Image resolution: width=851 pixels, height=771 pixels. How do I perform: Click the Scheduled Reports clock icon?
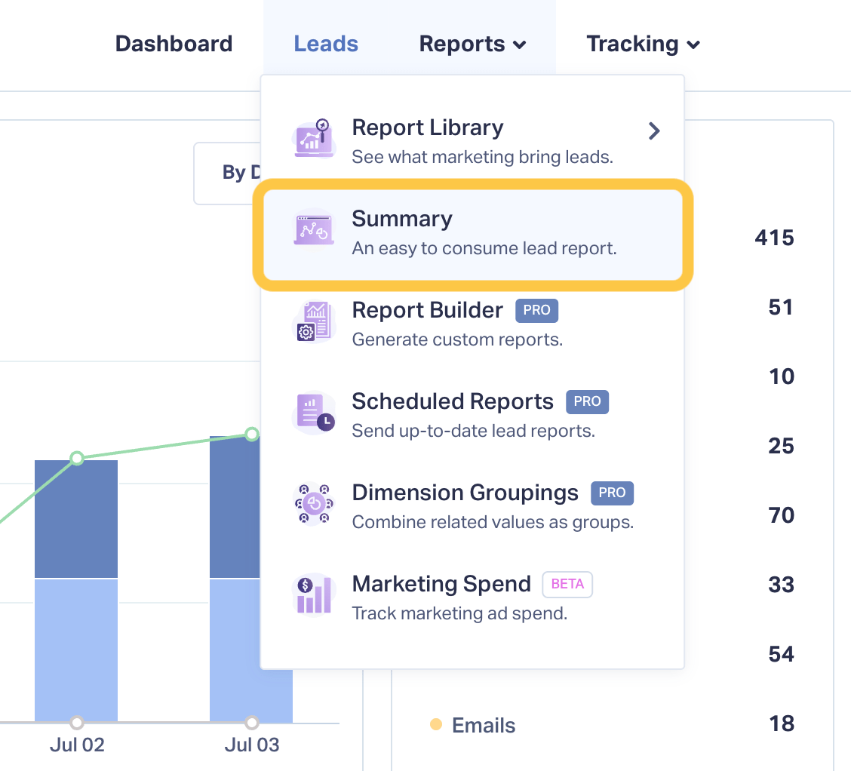point(314,413)
